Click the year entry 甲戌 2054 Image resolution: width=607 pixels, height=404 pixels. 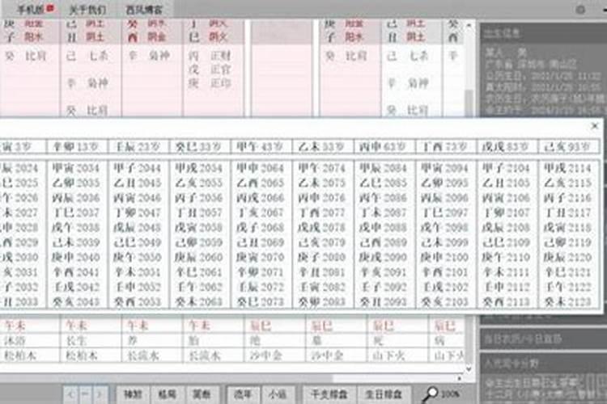click(x=199, y=168)
